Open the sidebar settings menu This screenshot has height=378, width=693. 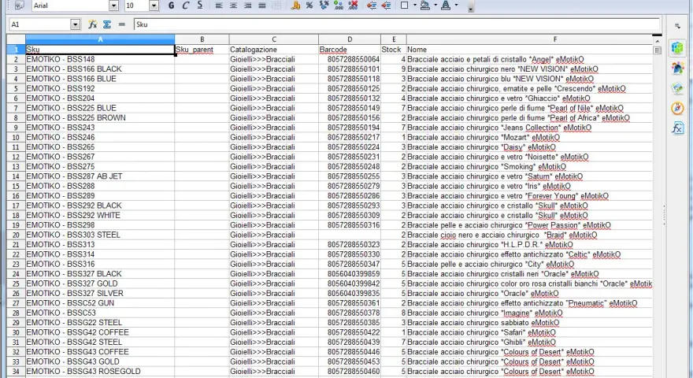click(x=677, y=26)
